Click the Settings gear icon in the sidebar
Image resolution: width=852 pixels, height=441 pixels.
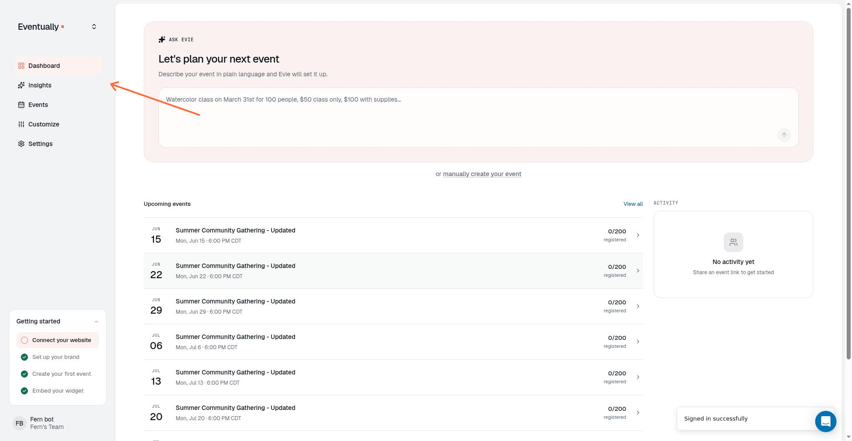(x=21, y=144)
